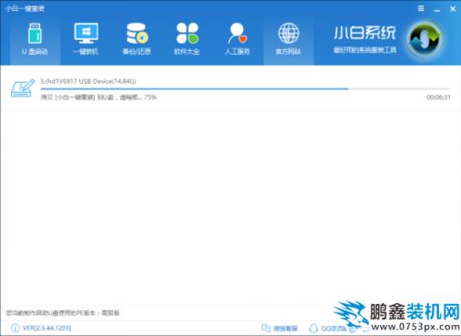
Task: Click the 75% progress status text
Action: click(98, 97)
